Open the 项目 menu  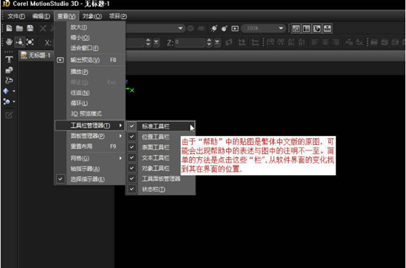coord(118,16)
